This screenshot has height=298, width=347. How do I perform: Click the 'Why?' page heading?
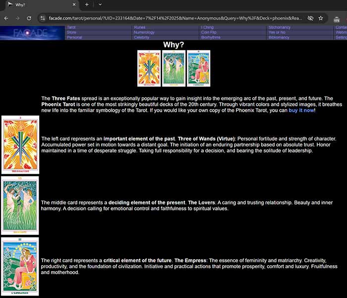pyautogui.click(x=173, y=45)
